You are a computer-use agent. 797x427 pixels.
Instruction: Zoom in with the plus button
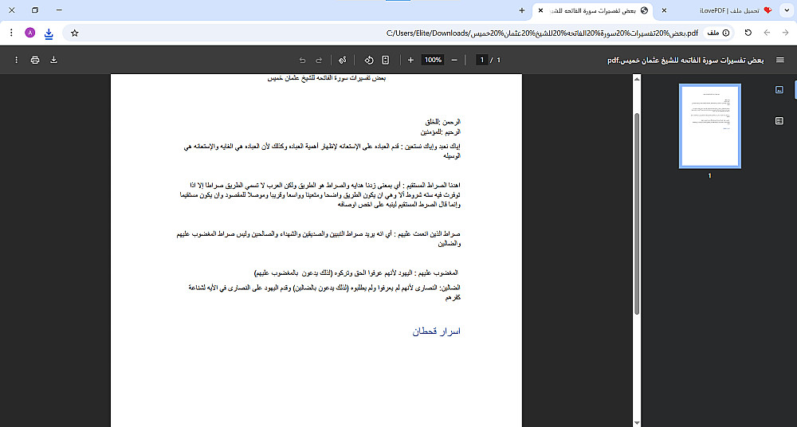pyautogui.click(x=410, y=60)
